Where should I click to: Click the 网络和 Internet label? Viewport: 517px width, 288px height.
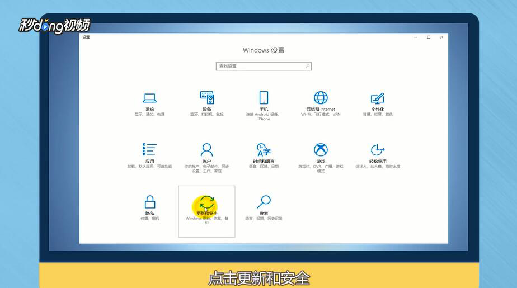coord(321,109)
